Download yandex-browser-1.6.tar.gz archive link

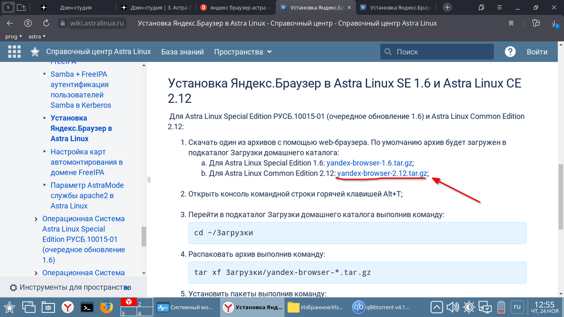(x=369, y=163)
